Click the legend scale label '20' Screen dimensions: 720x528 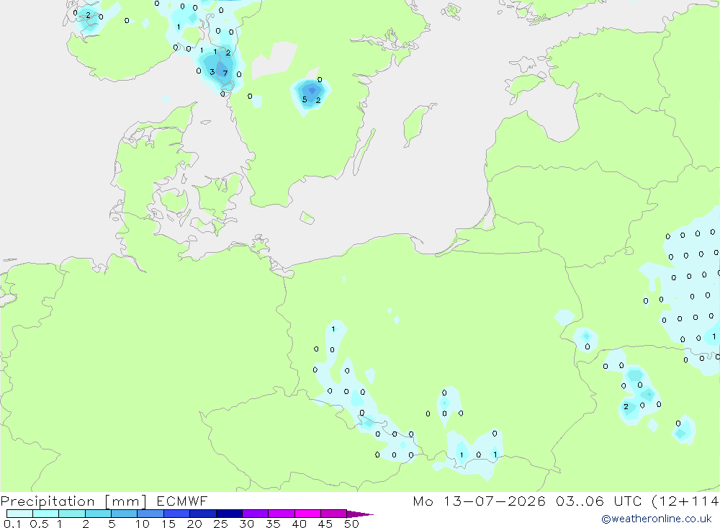(194, 524)
